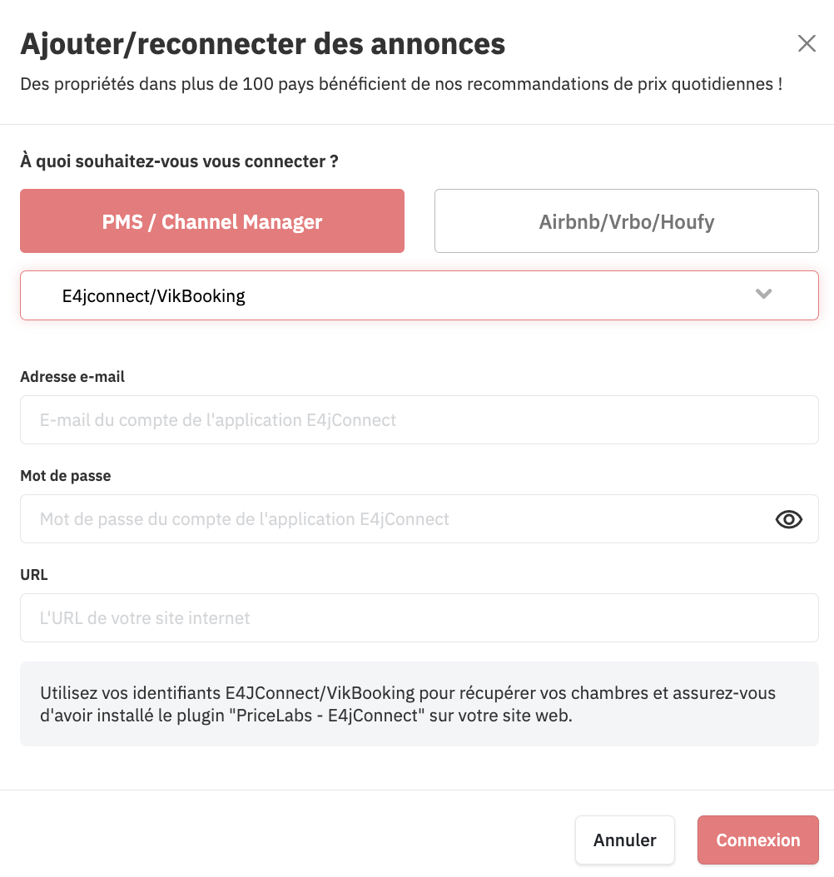Click the Annuler button
The width and height of the screenshot is (834, 877).
(x=625, y=840)
